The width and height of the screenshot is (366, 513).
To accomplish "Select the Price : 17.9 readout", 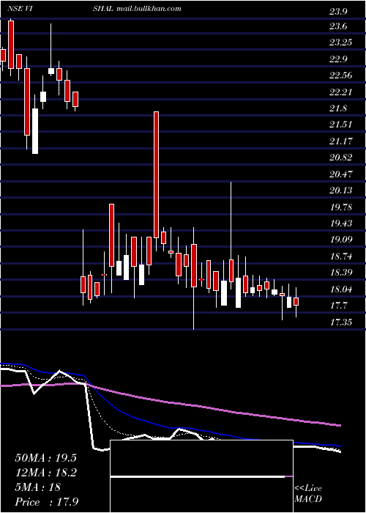I will tap(47, 502).
